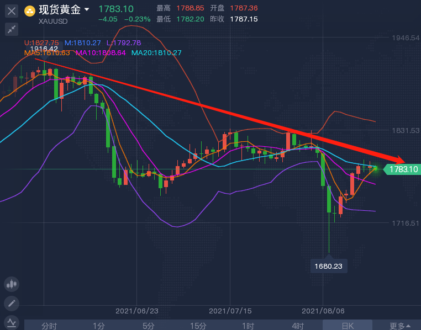Click the 1716.51 price axis label
This screenshot has width=421, height=330.
[x=406, y=223]
